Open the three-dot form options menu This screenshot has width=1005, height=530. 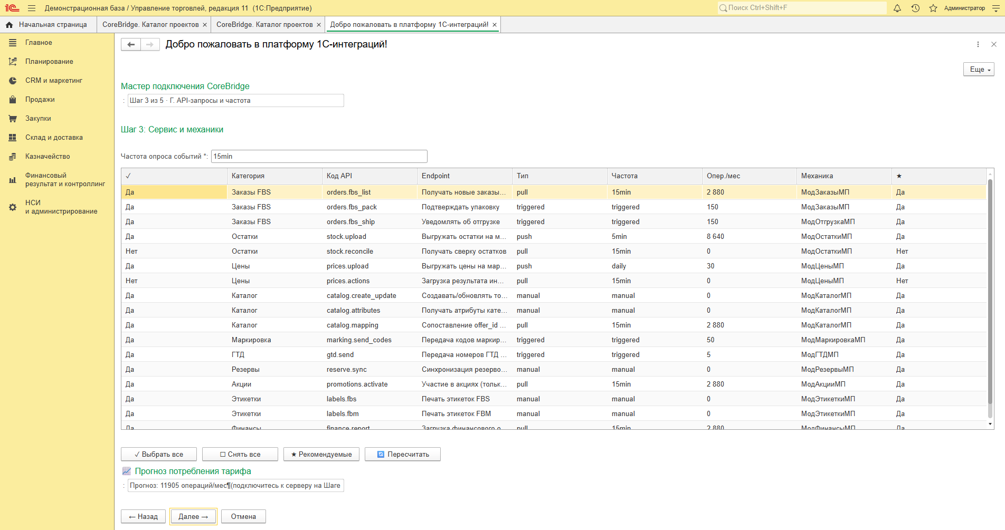tap(978, 45)
